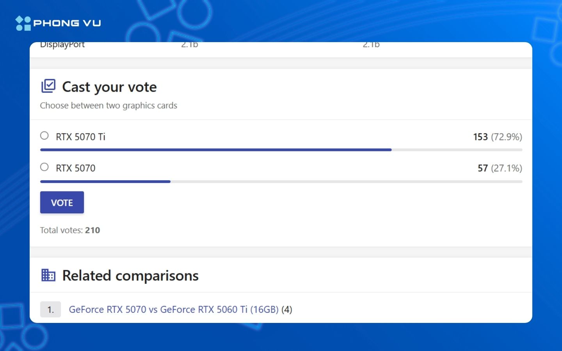Click the DisplayPort row label
Screen dimensions: 562x351
click(62, 45)
